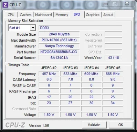Click the Validate button
The height and width of the screenshot is (132, 137).
(x=94, y=125)
